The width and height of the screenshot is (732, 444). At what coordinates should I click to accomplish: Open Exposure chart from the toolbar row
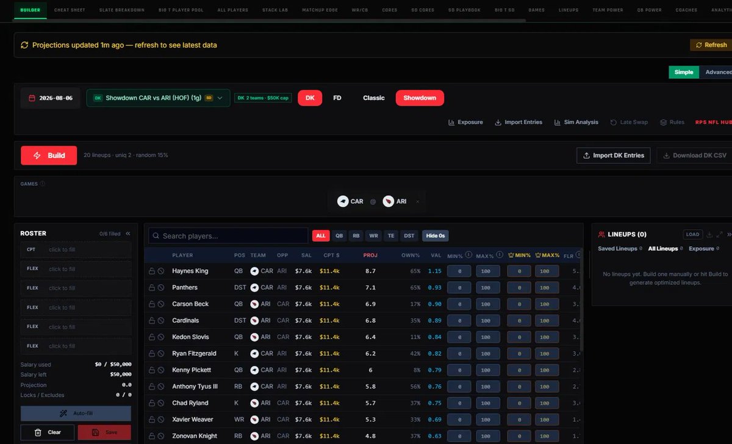tap(465, 122)
